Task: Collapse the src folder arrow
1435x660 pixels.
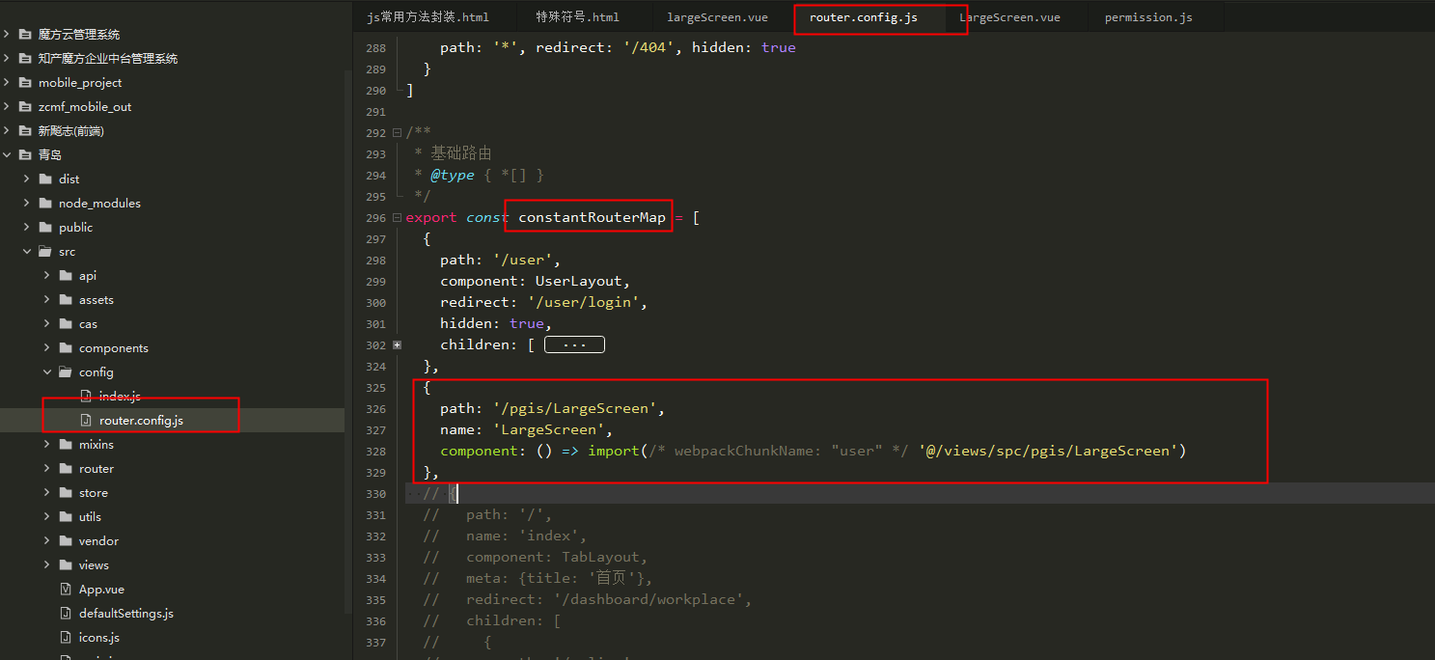Action: [x=27, y=251]
